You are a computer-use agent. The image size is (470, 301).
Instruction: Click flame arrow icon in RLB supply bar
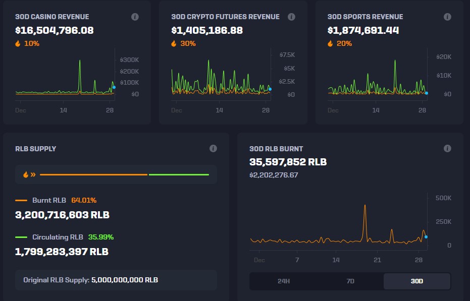coord(29,174)
